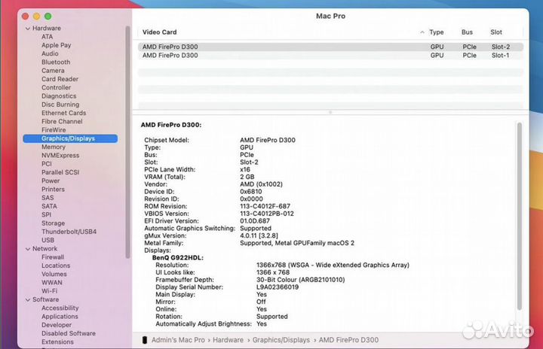
Task: Select NVMExpress in the sidebar
Action: [x=60, y=156]
